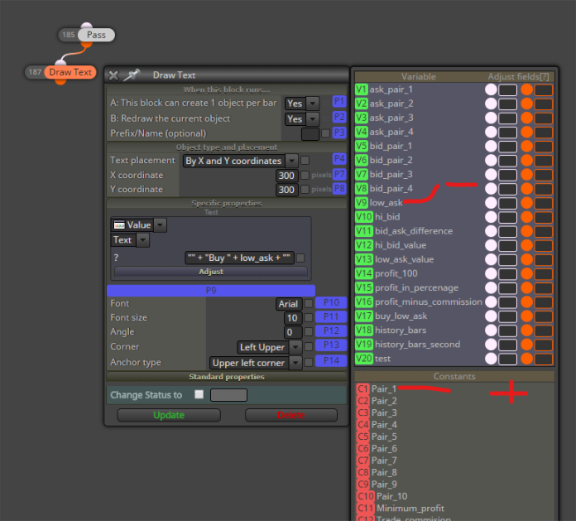Screen dimensions: 576x521
Task: Select the Draw Text block 187
Action: click(70, 72)
